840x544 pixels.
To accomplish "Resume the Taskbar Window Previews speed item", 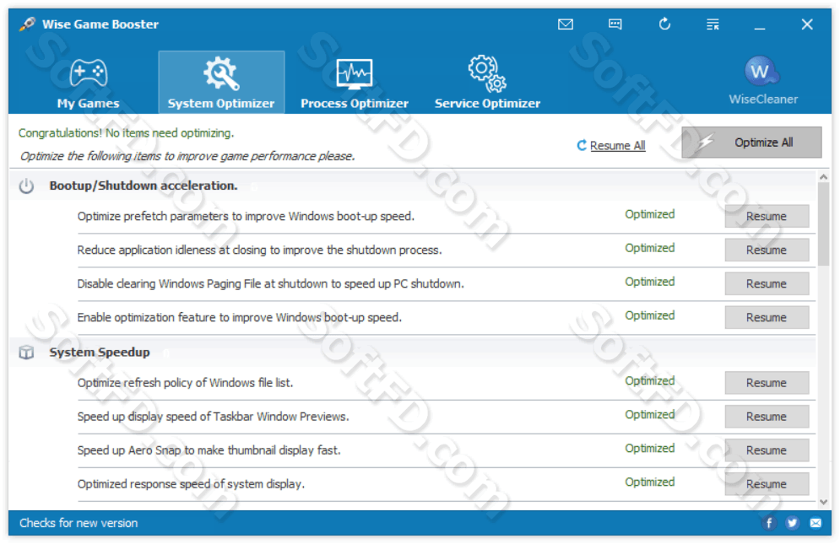I will [767, 417].
